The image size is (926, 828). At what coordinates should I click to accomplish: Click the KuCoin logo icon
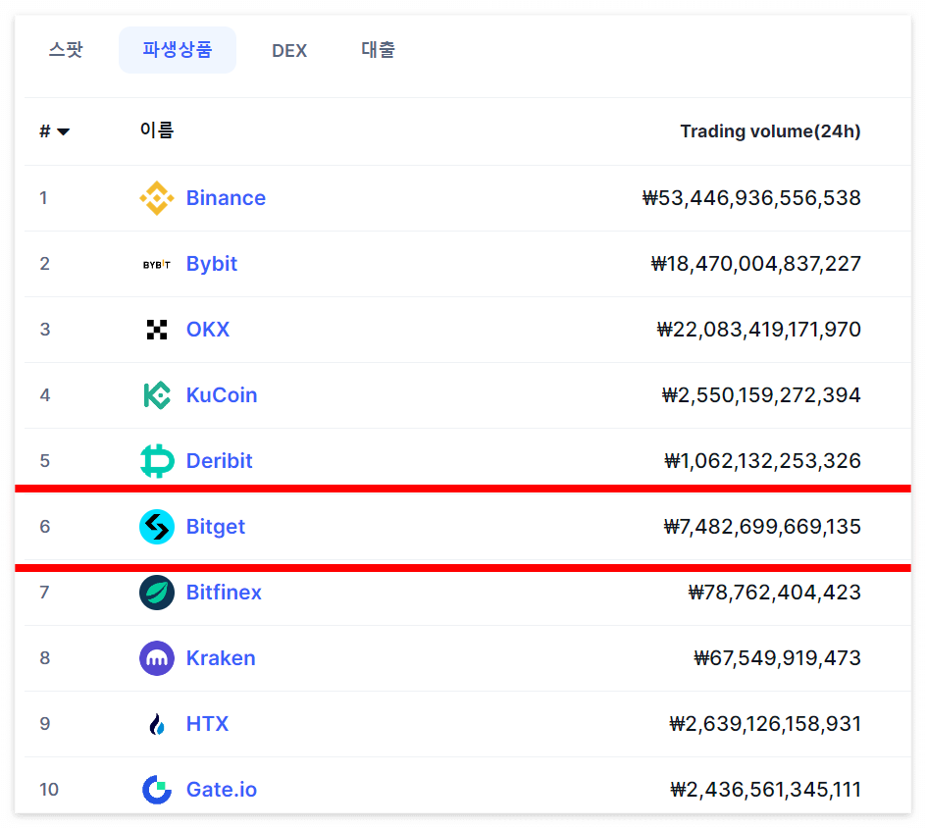click(x=157, y=395)
